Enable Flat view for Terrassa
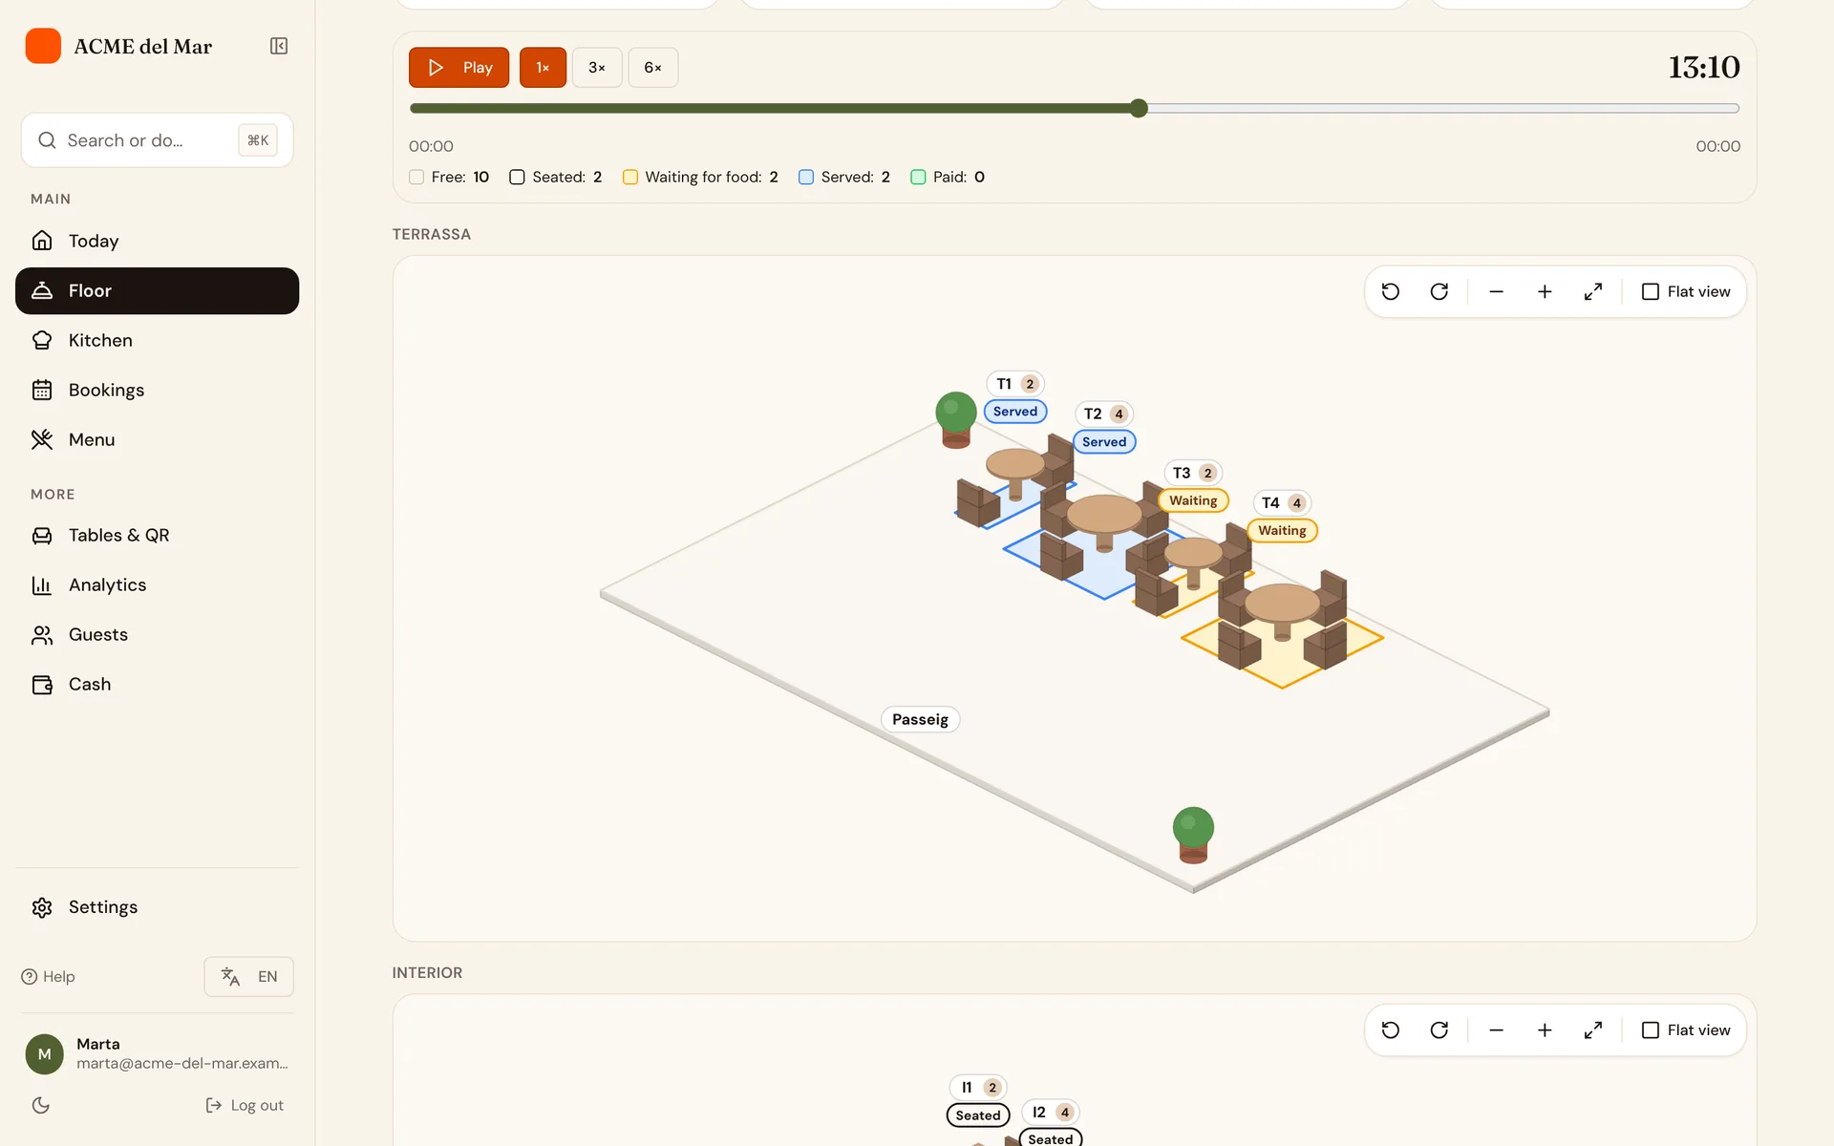 pos(1686,291)
